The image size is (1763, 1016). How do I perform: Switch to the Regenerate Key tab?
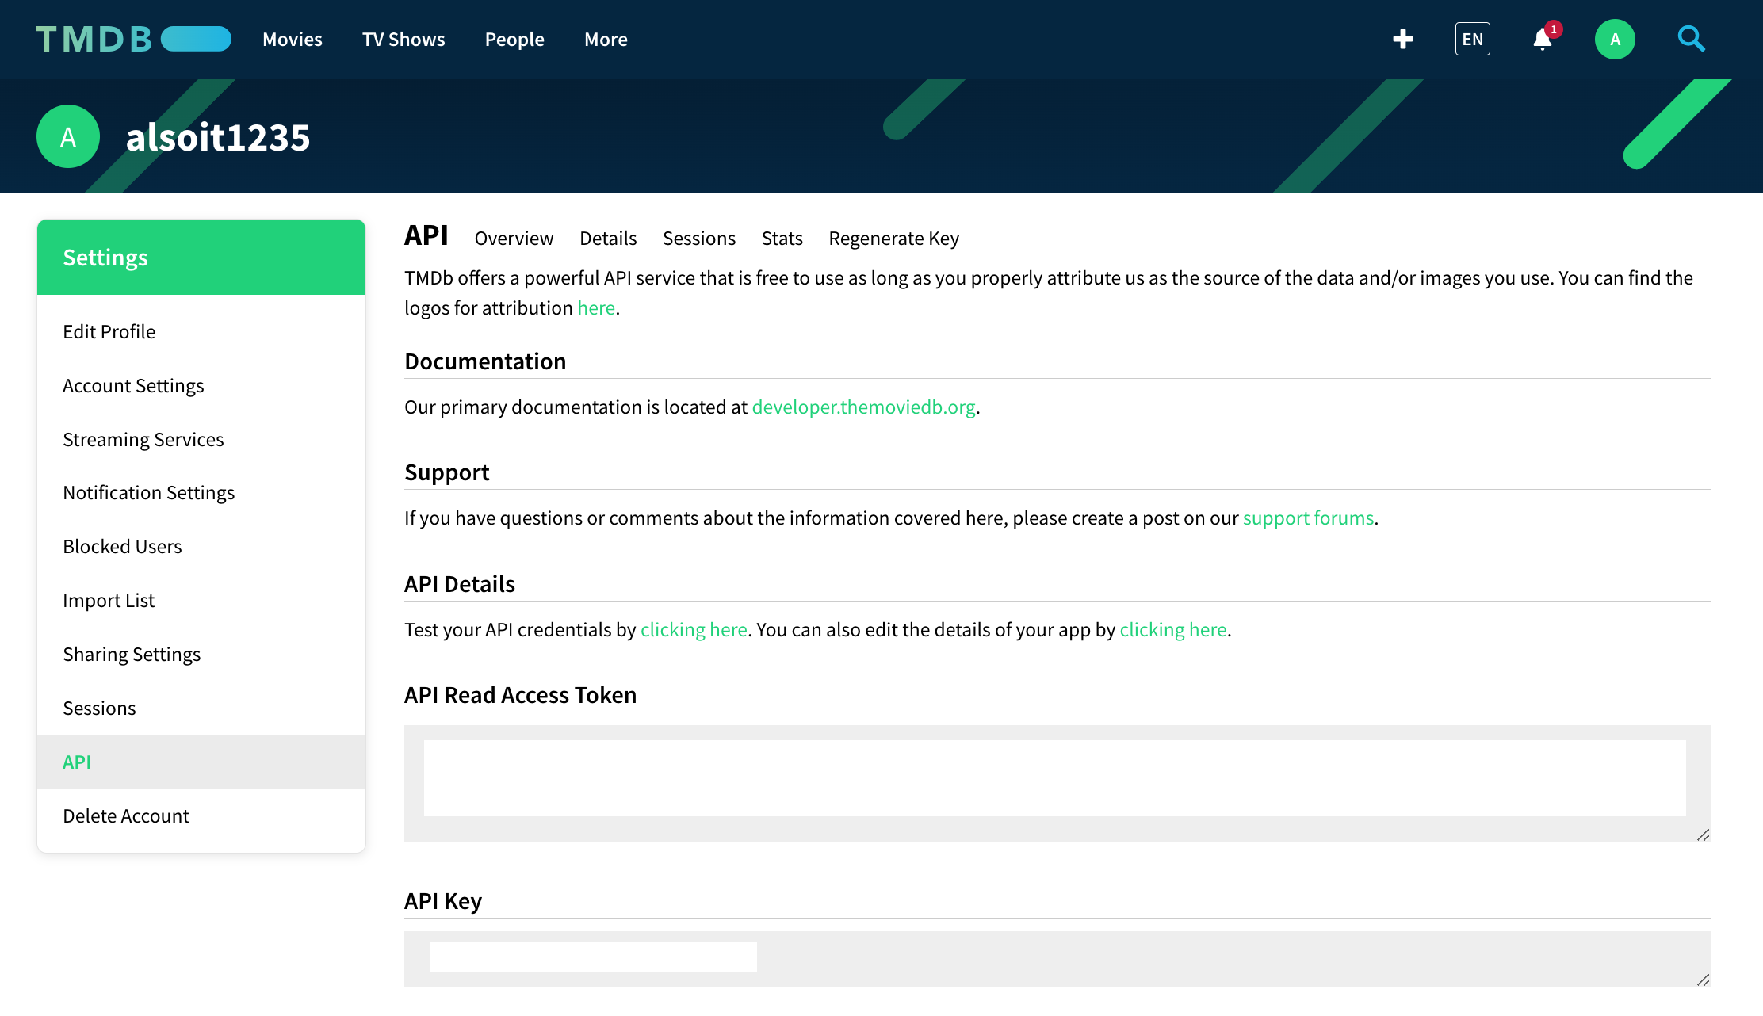tap(893, 239)
